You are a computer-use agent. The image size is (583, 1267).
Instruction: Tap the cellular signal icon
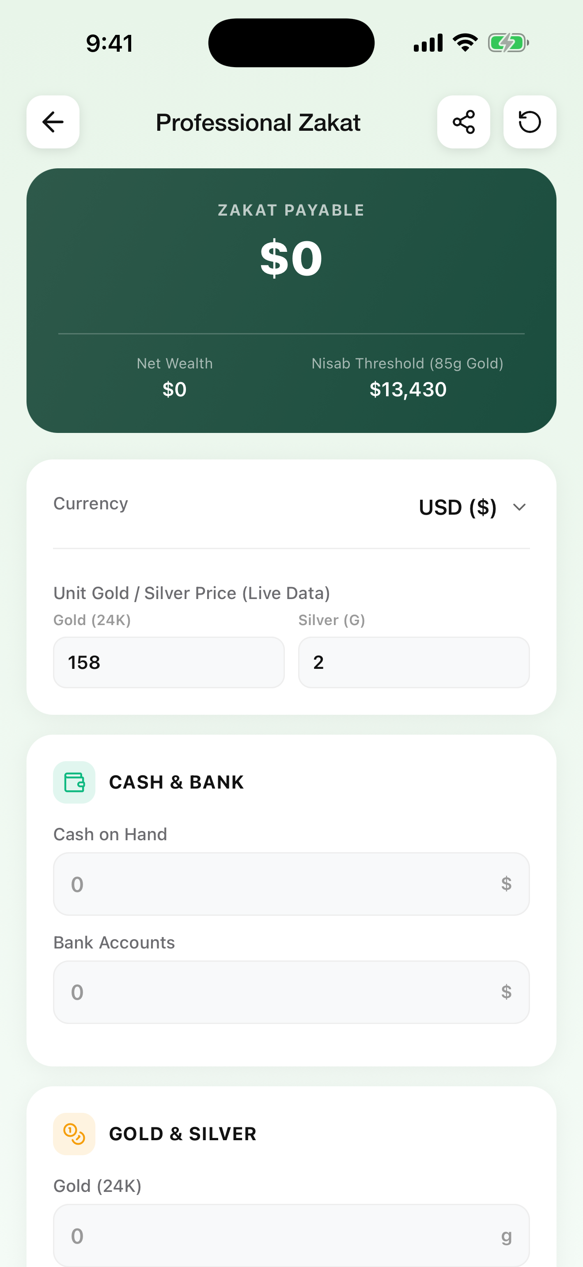coord(428,43)
